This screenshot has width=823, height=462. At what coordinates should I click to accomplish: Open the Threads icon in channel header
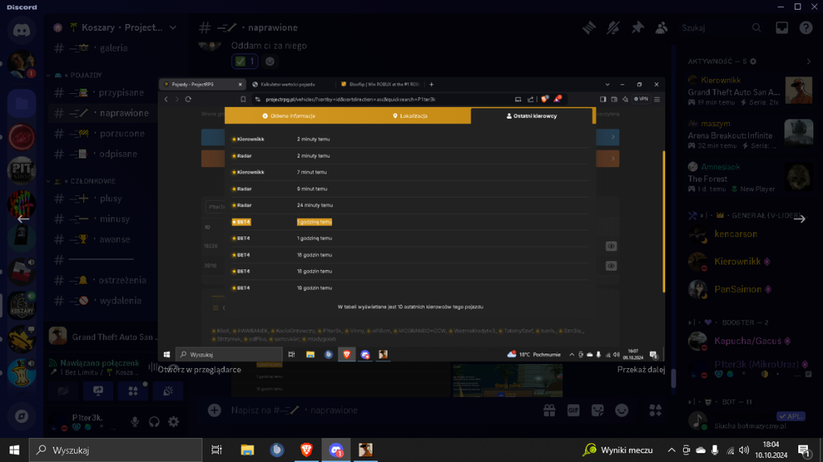(589, 28)
